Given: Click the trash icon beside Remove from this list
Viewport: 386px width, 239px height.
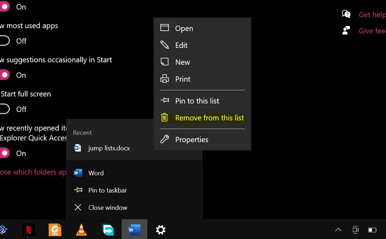Looking at the screenshot, I should click(x=165, y=118).
